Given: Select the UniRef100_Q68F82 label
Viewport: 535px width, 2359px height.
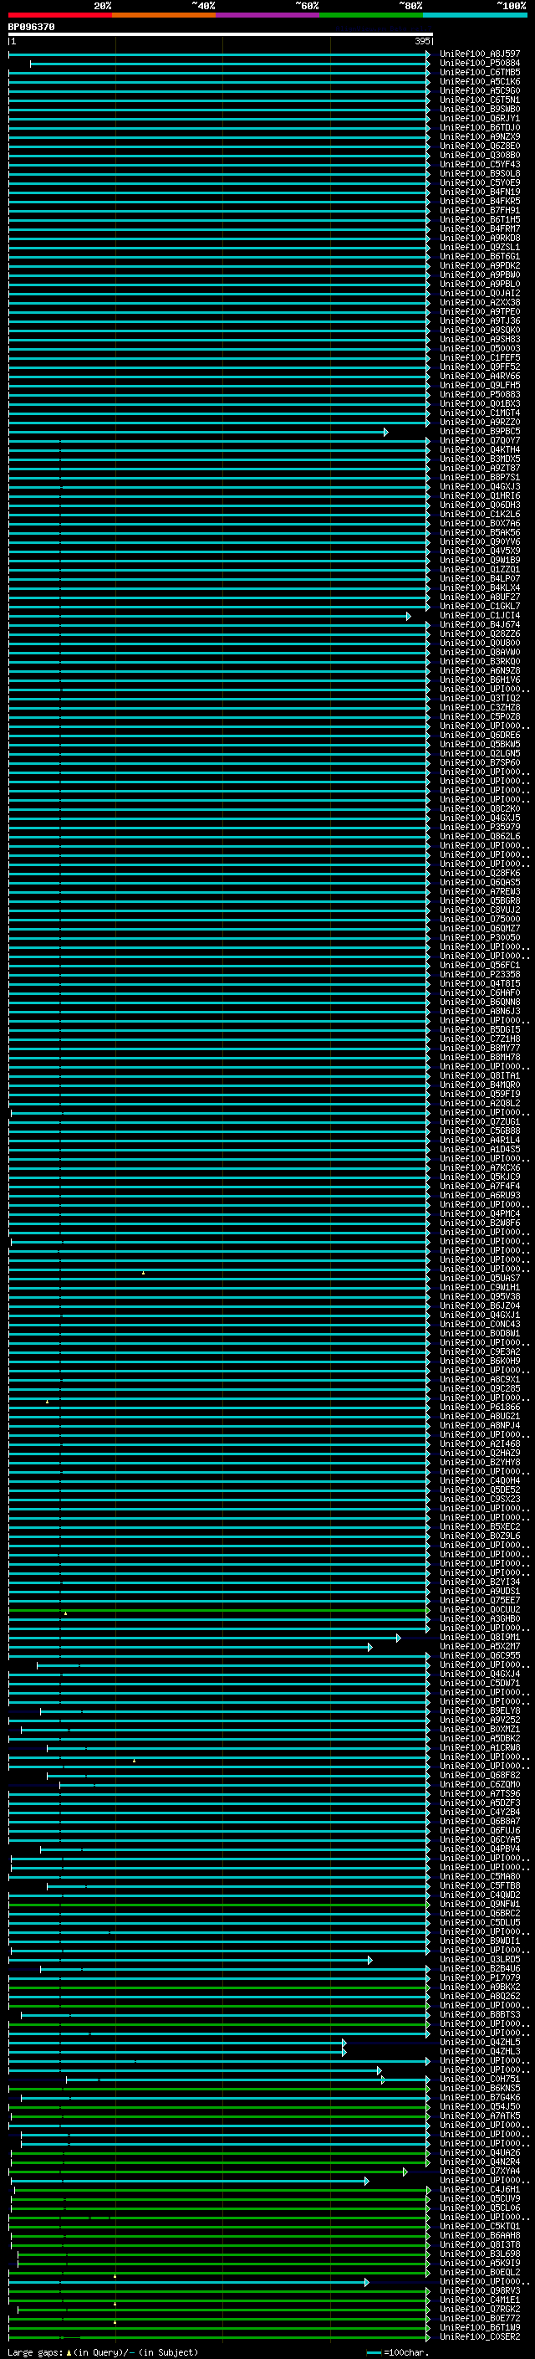Looking at the screenshot, I should [x=480, y=1775].
